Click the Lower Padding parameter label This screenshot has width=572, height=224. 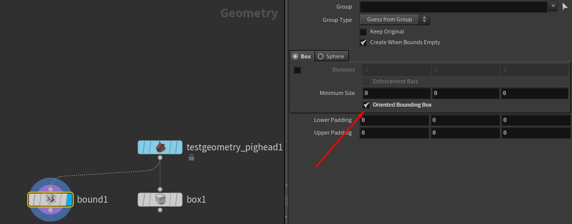[333, 120]
